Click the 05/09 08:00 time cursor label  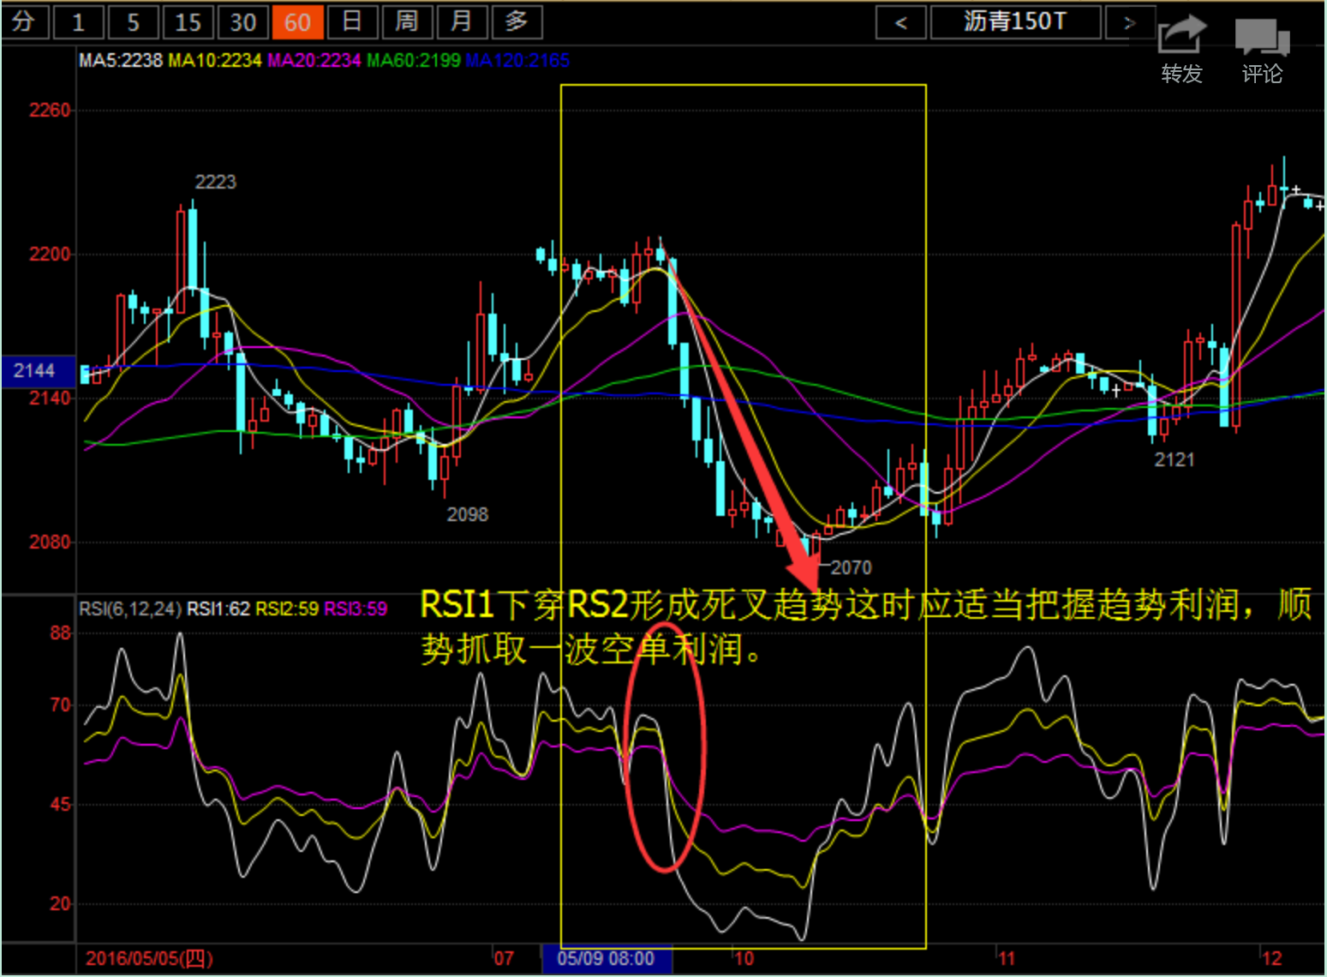pos(607,959)
